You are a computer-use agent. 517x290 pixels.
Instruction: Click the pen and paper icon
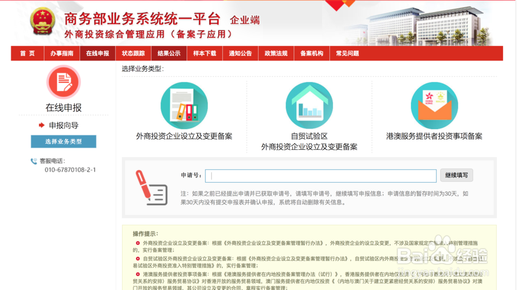click(x=151, y=188)
